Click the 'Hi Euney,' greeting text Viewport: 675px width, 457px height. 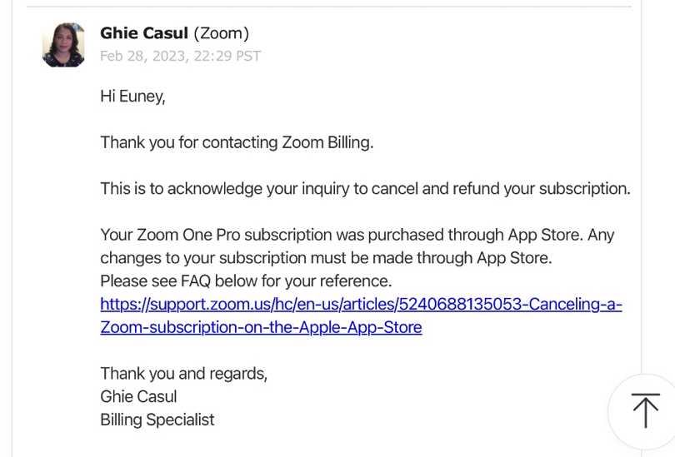click(132, 97)
